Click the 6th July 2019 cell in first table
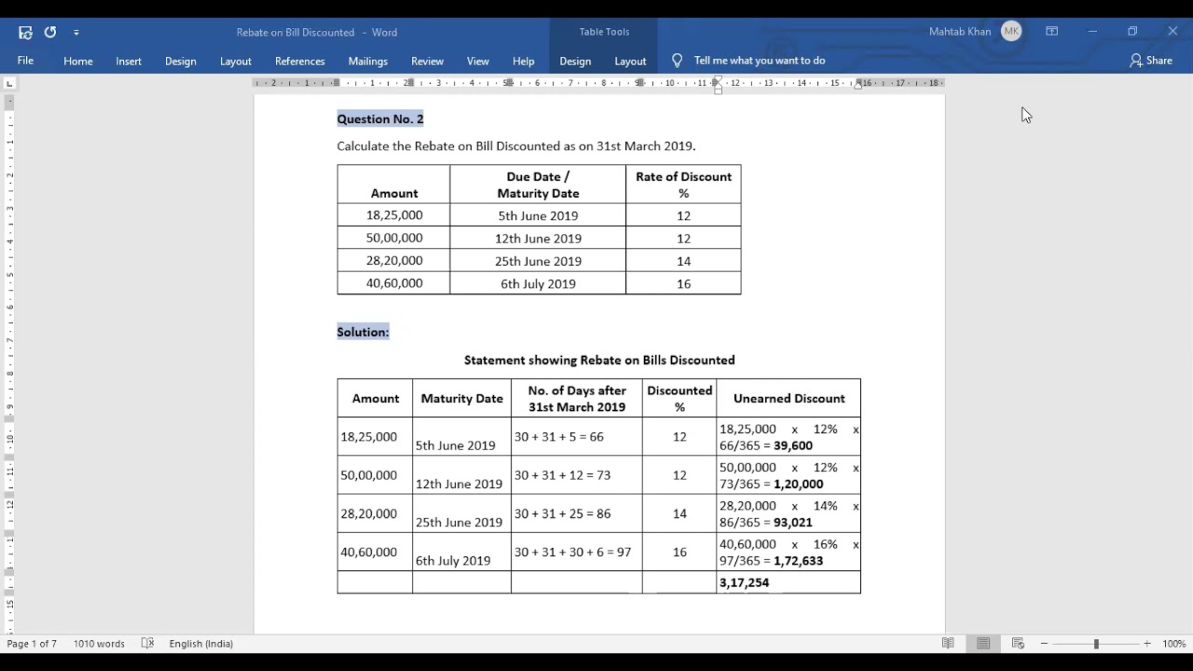Image resolution: width=1193 pixels, height=671 pixels. pos(538,284)
